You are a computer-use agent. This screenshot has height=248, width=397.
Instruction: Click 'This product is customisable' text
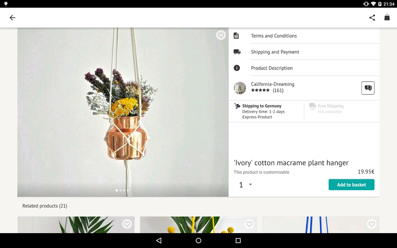click(261, 172)
